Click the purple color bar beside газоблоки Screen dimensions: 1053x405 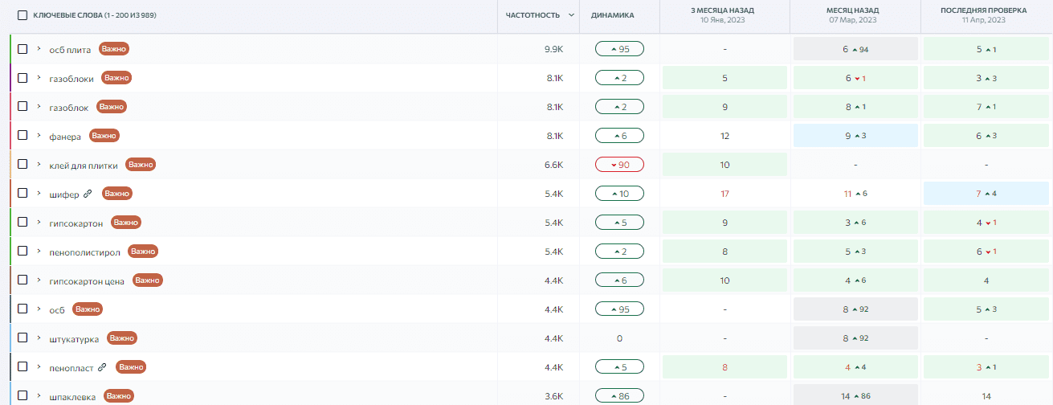pyautogui.click(x=10, y=78)
